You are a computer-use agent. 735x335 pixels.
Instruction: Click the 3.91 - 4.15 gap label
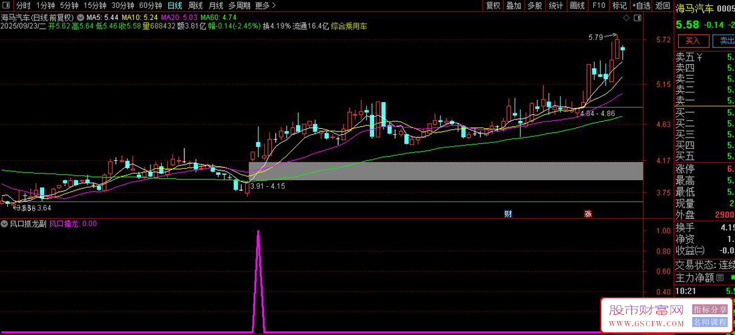[x=268, y=186]
